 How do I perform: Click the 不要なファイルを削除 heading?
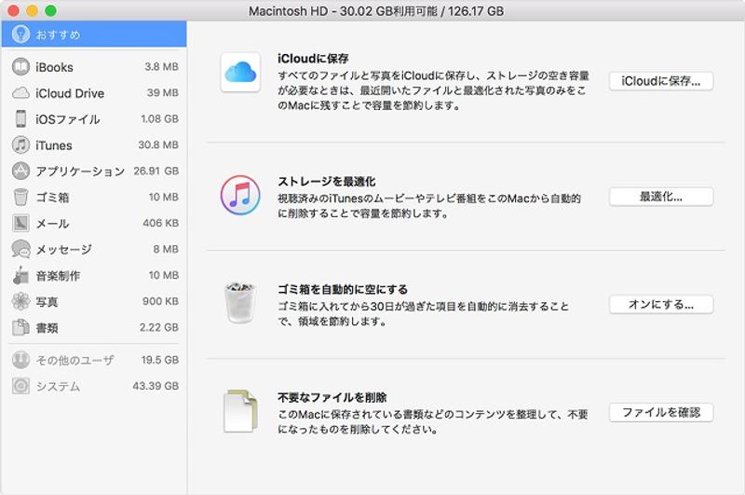click(332, 397)
